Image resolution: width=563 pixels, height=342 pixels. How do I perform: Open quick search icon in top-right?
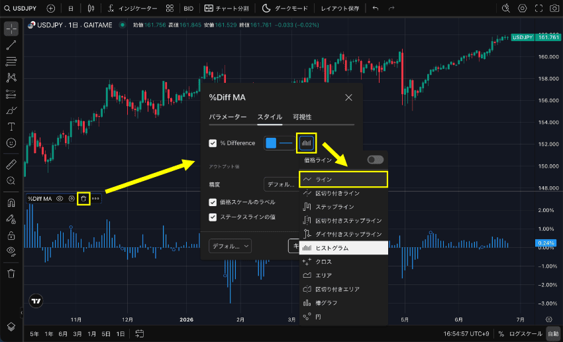506,8
